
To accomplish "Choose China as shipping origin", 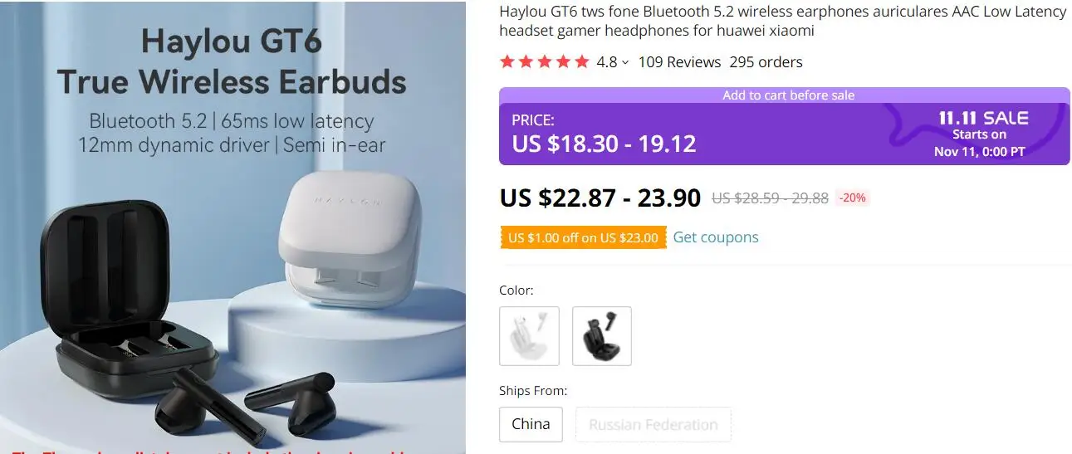I will (x=531, y=424).
